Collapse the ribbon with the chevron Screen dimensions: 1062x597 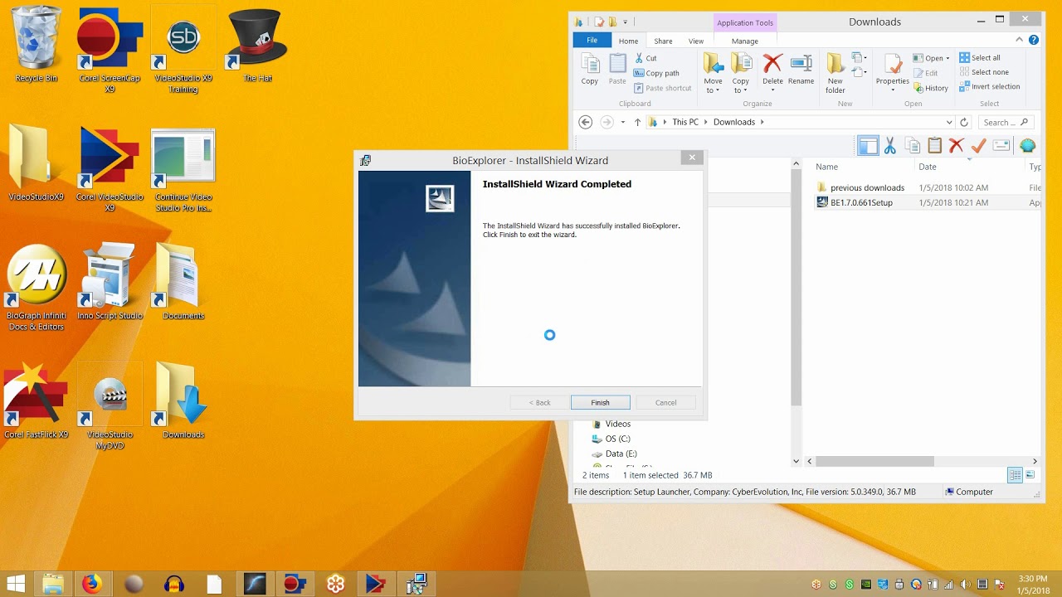pyautogui.click(x=1020, y=40)
